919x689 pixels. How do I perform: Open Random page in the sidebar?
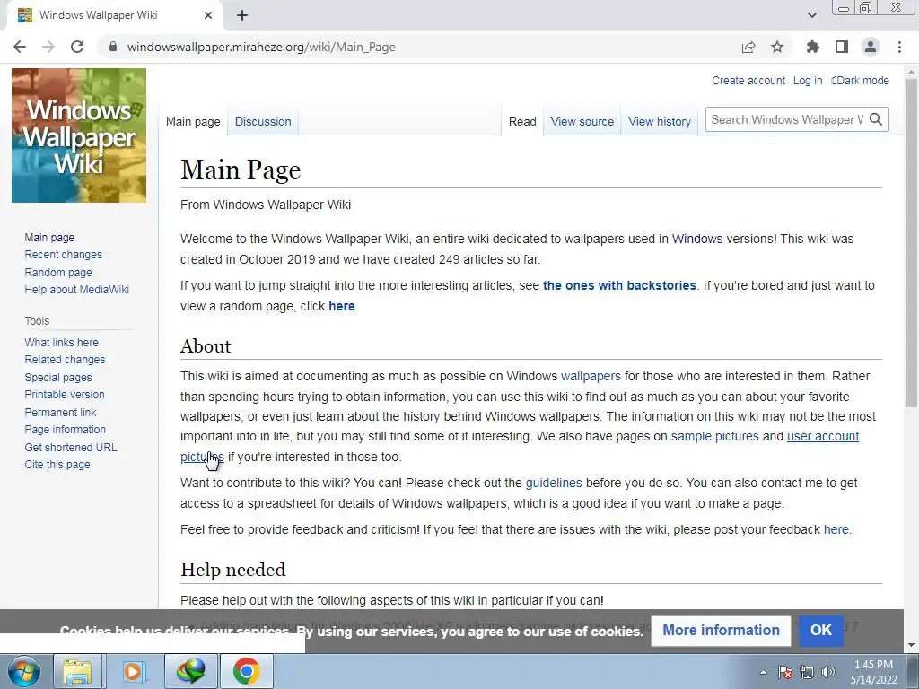tap(58, 272)
